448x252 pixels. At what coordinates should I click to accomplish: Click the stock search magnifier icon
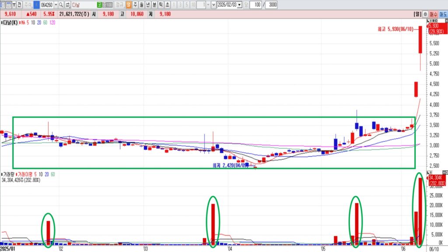[x=61, y=5]
